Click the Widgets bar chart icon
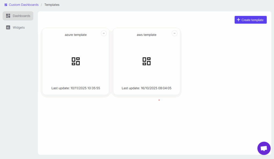 [x=8, y=27]
